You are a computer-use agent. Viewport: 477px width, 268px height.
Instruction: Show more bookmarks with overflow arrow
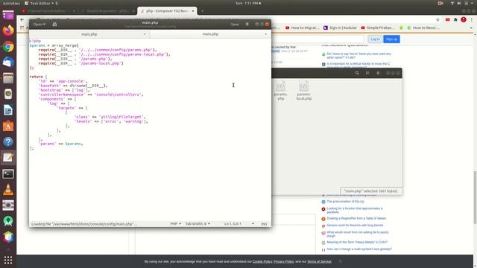point(471,28)
